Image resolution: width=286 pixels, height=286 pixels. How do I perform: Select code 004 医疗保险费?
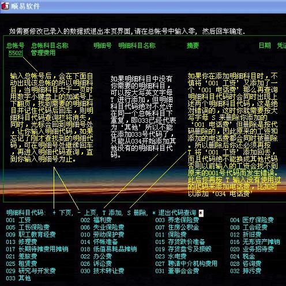point(252,220)
